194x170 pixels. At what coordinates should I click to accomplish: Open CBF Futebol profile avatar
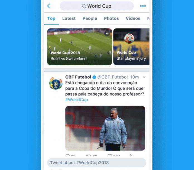click(56, 83)
